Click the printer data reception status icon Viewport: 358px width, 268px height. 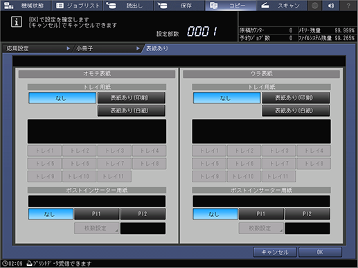pyautogui.click(x=29, y=263)
